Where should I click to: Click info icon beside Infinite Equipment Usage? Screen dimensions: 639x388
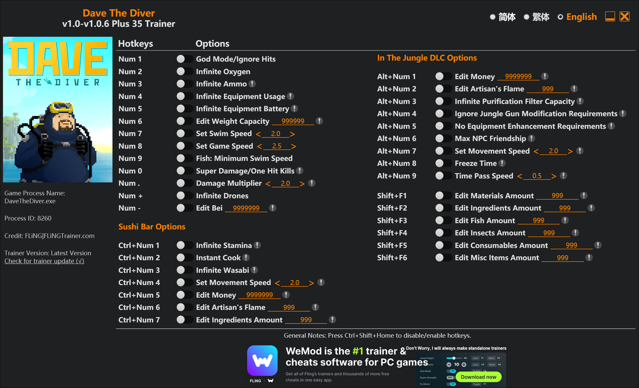(290, 96)
